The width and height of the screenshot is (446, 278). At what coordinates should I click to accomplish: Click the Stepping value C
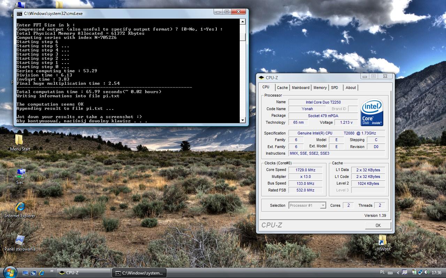pyautogui.click(x=376, y=140)
